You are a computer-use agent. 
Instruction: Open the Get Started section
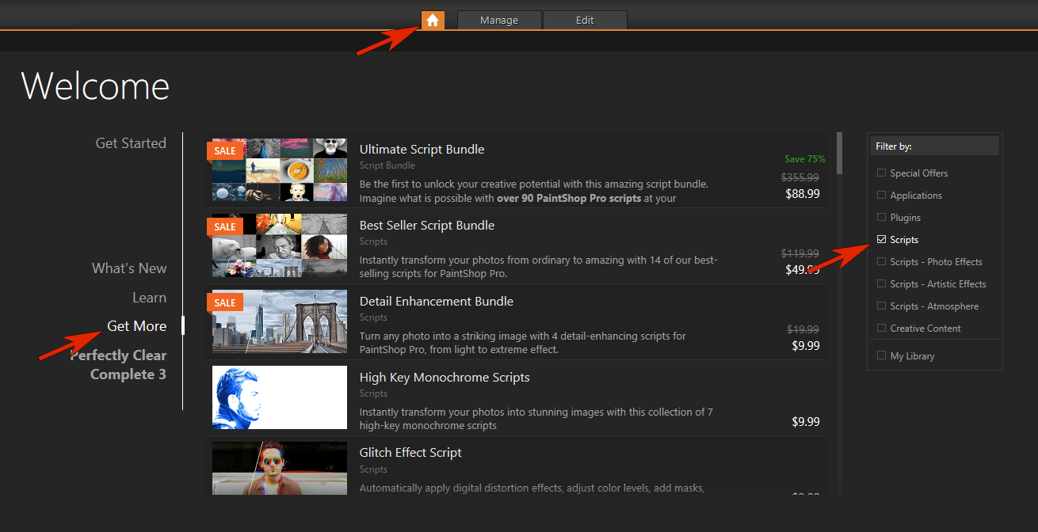[x=131, y=143]
